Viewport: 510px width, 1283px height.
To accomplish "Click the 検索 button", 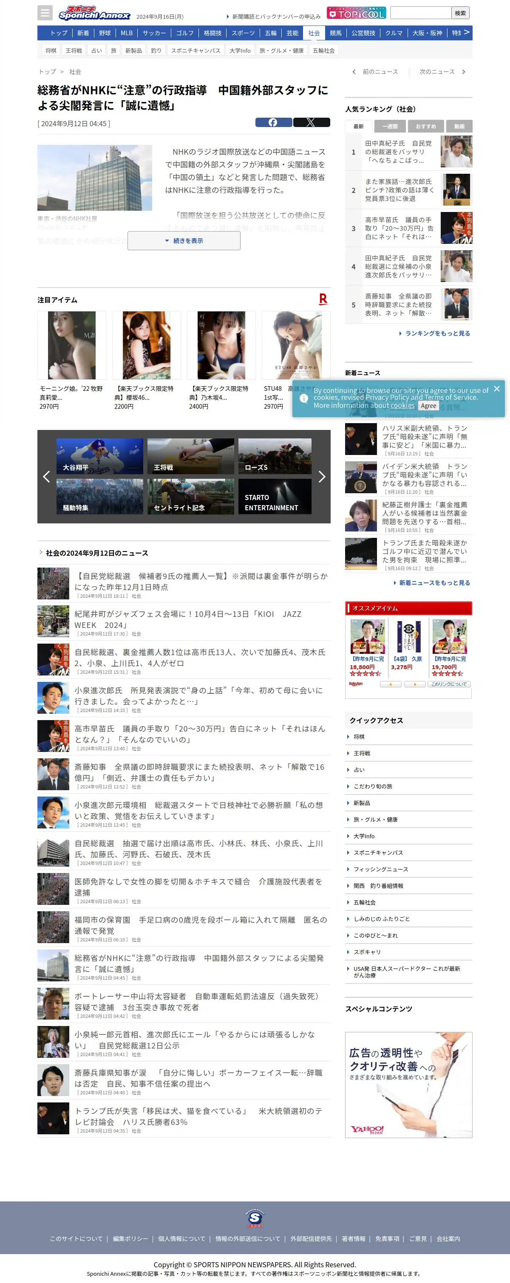I will [460, 13].
